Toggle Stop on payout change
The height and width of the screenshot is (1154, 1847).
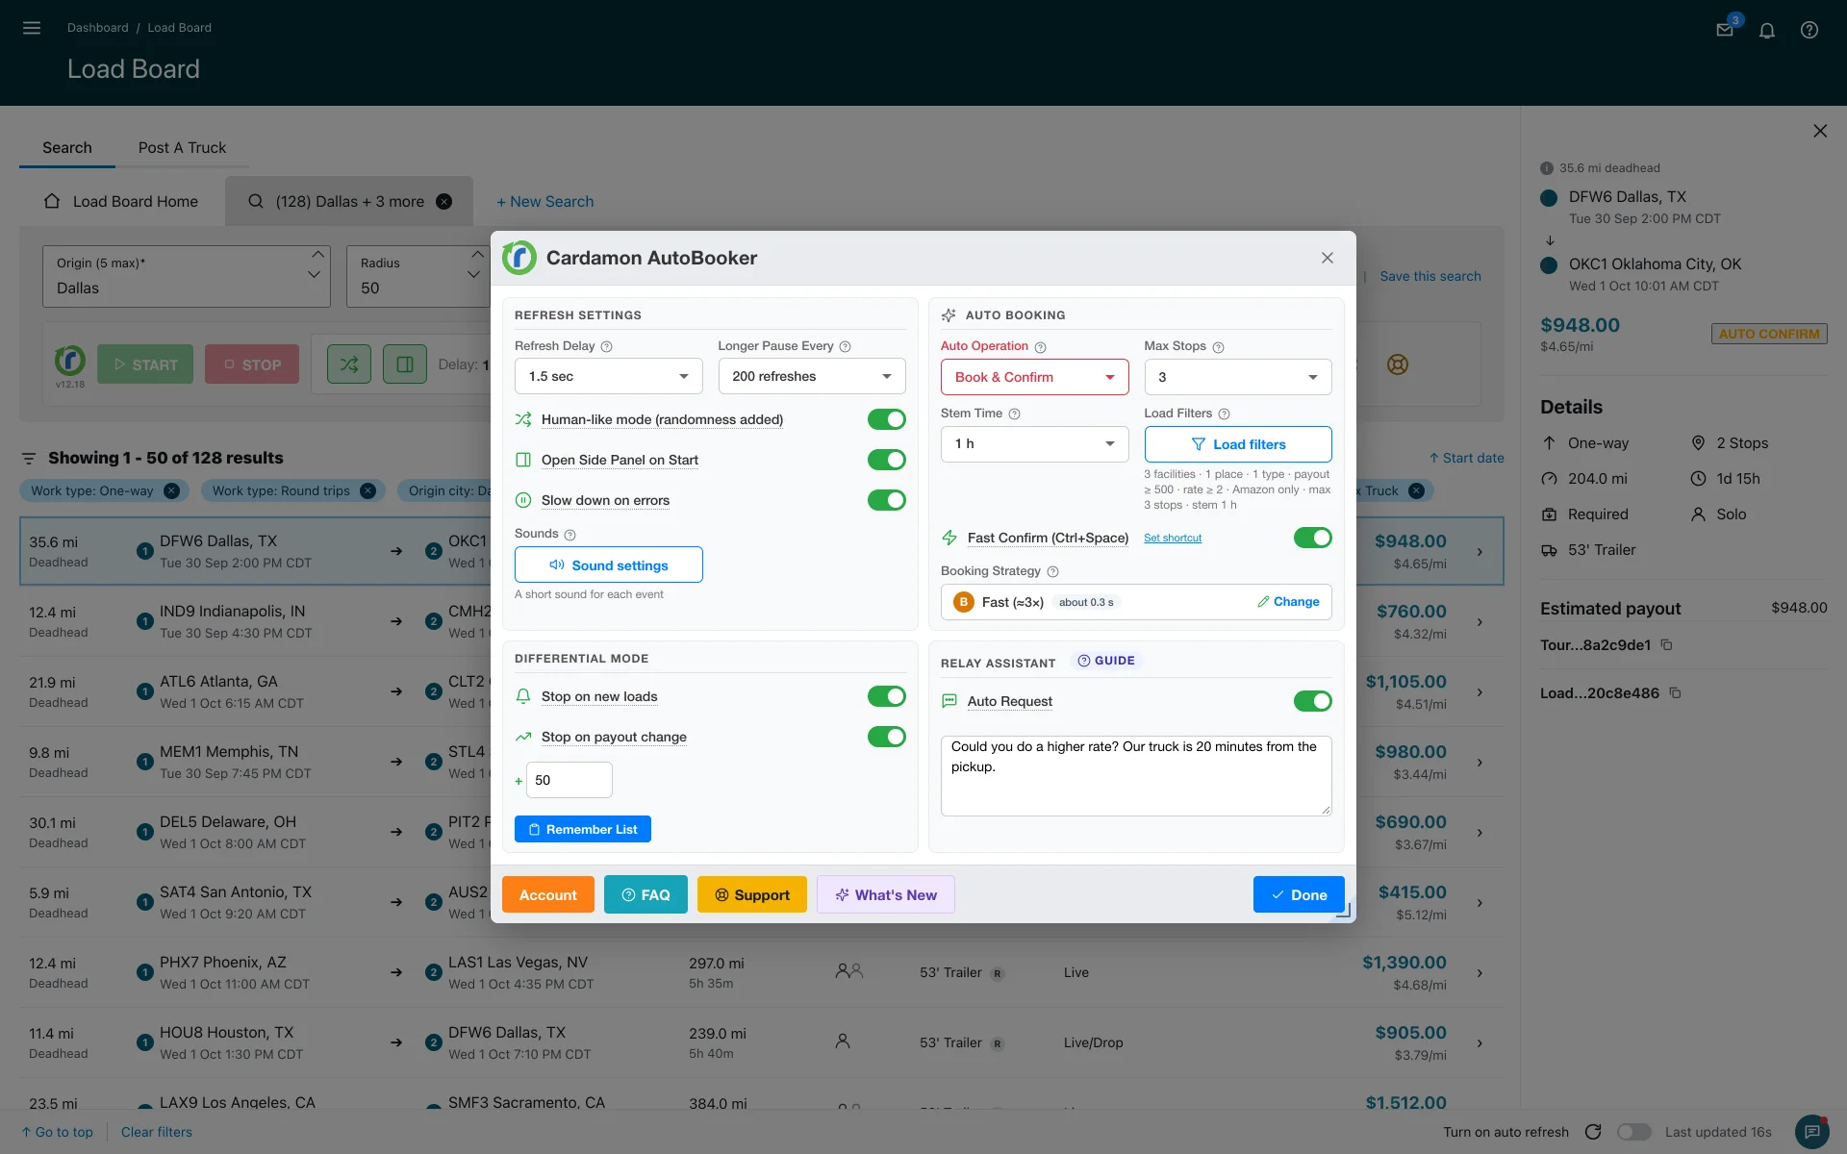click(887, 737)
